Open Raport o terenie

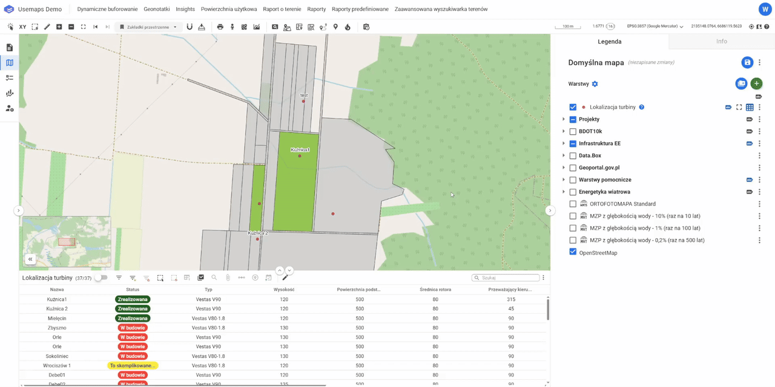(x=282, y=9)
